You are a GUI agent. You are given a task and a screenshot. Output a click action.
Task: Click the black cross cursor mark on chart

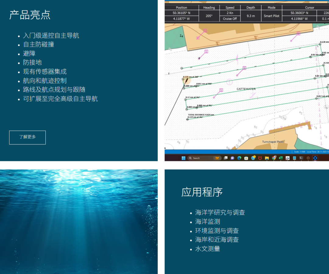[x=199, y=58]
